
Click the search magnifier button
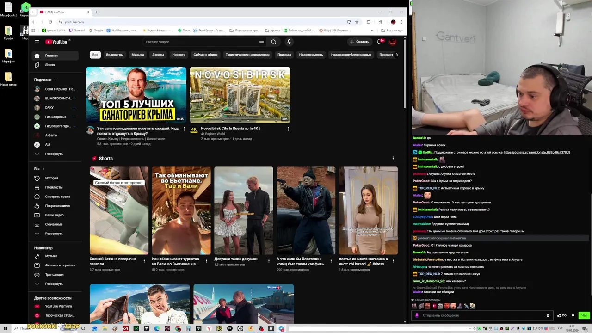[273, 42]
